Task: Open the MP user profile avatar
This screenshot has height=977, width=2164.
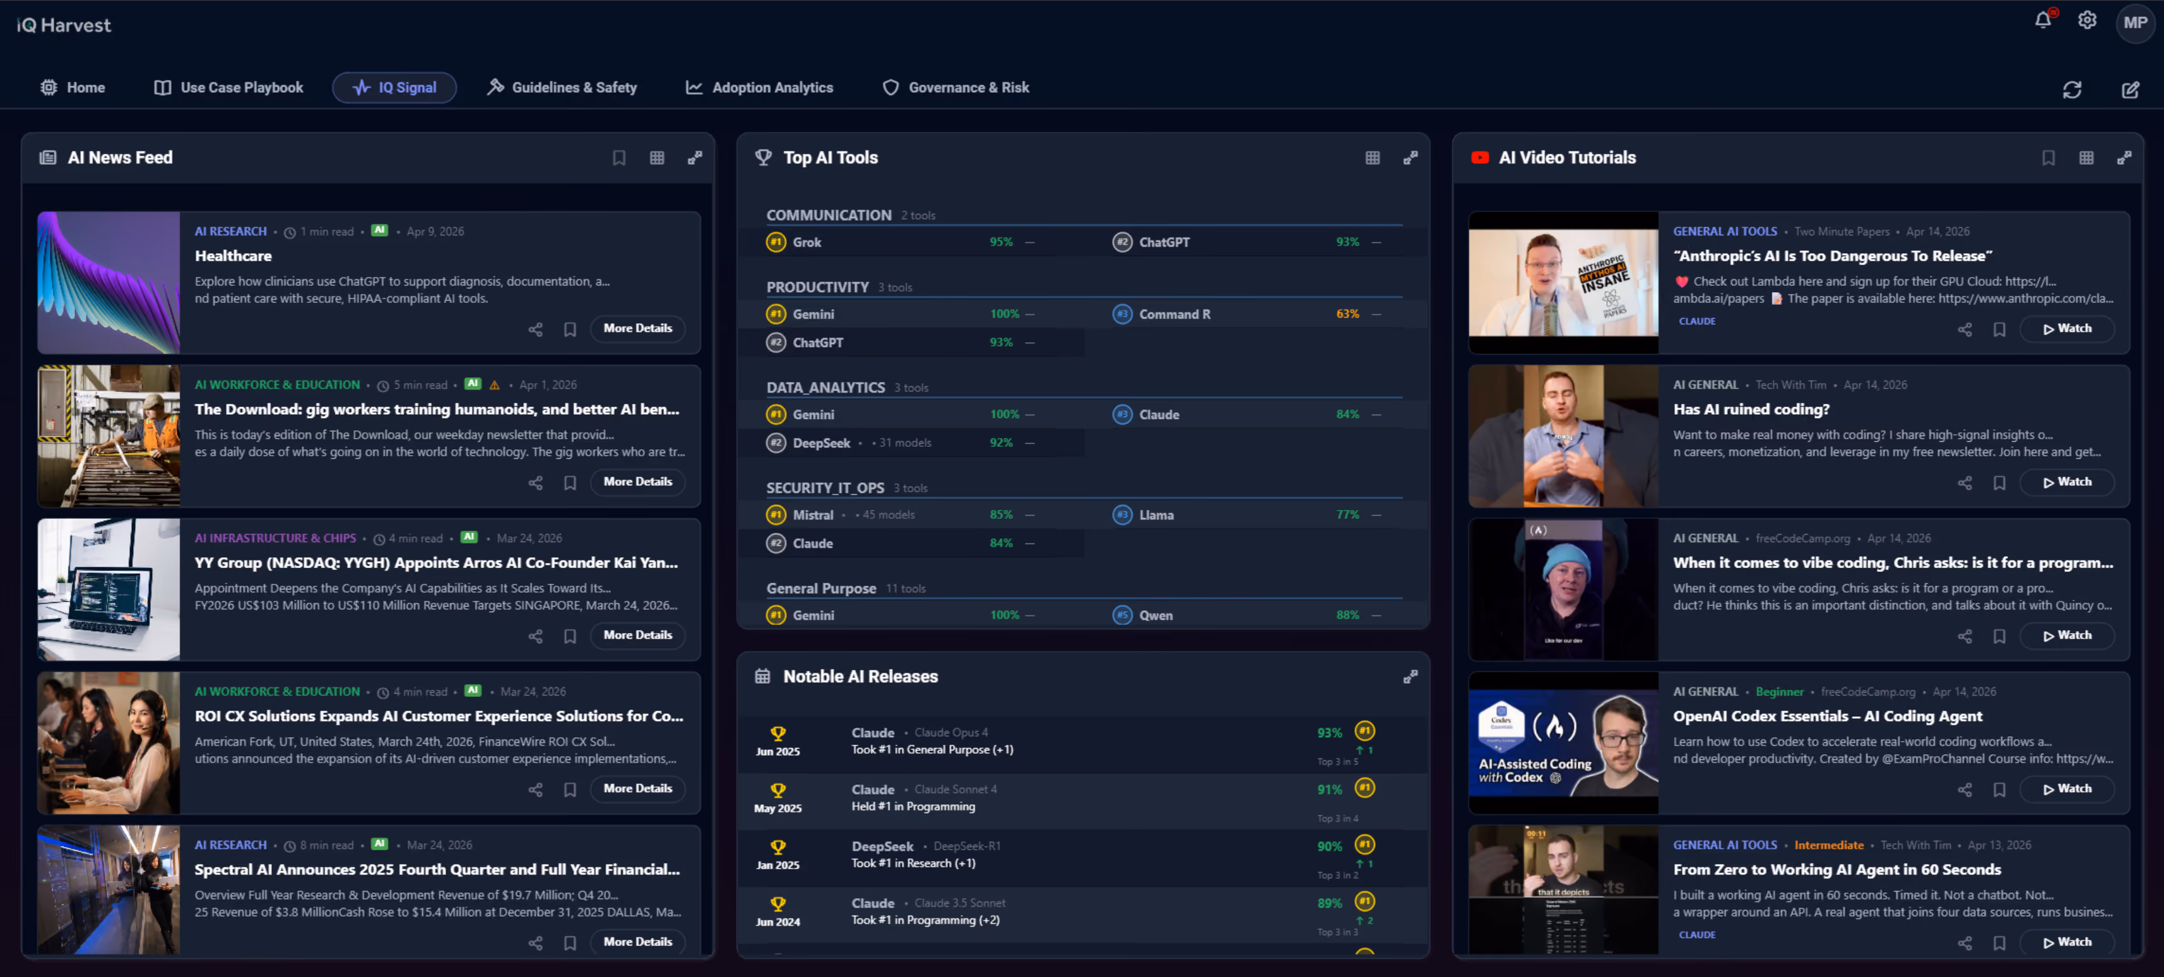Action: click(x=2134, y=23)
